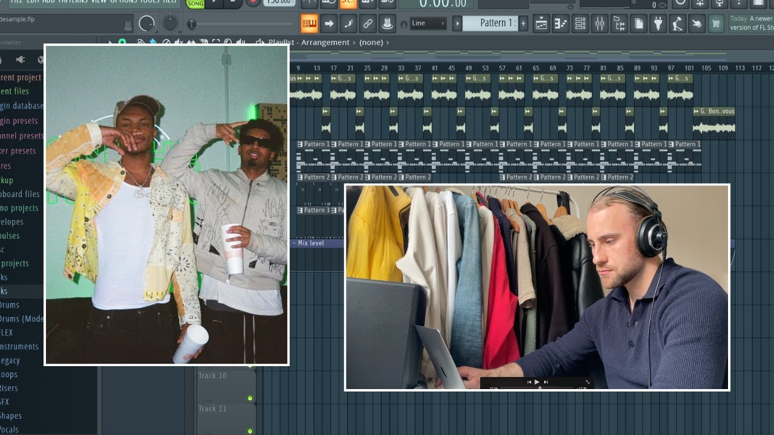The width and height of the screenshot is (774, 435).
Task: Open the Channel rack icon
Action: click(x=580, y=24)
